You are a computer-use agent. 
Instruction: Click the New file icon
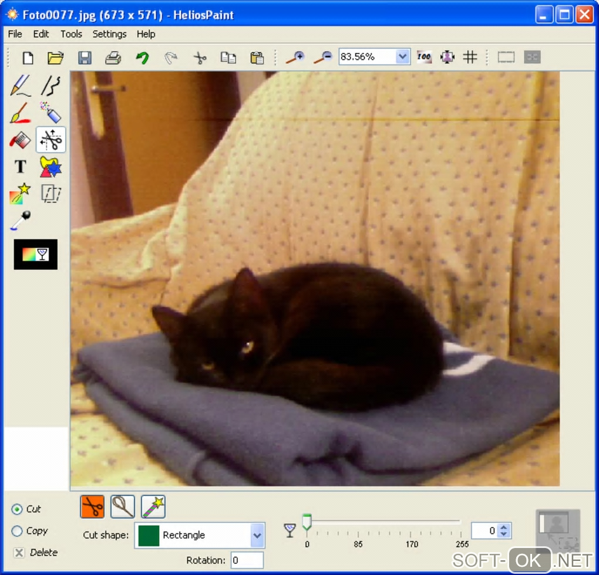tap(28, 58)
